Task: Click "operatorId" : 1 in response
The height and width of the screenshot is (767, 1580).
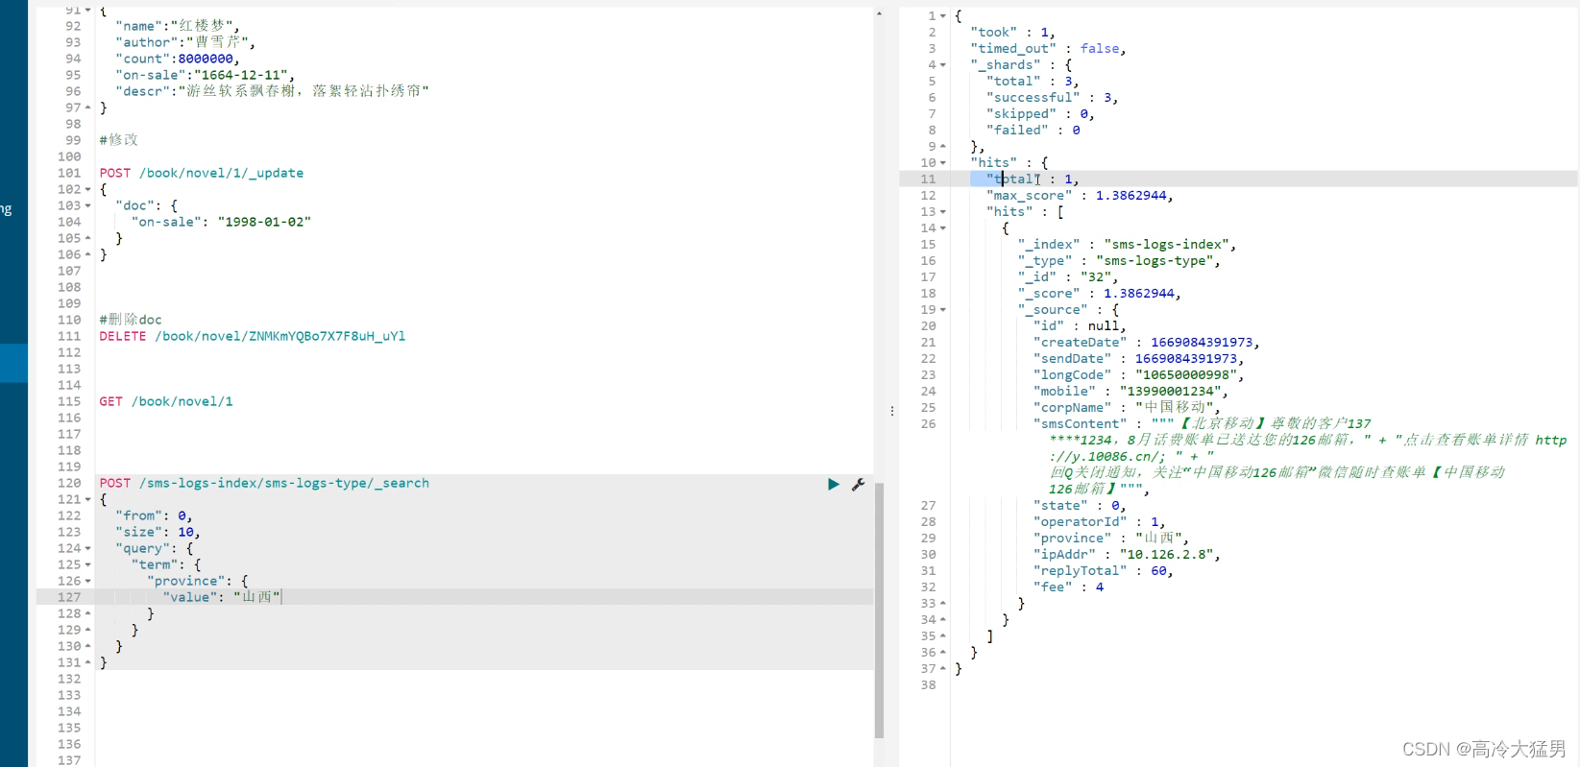Action: click(x=1099, y=521)
